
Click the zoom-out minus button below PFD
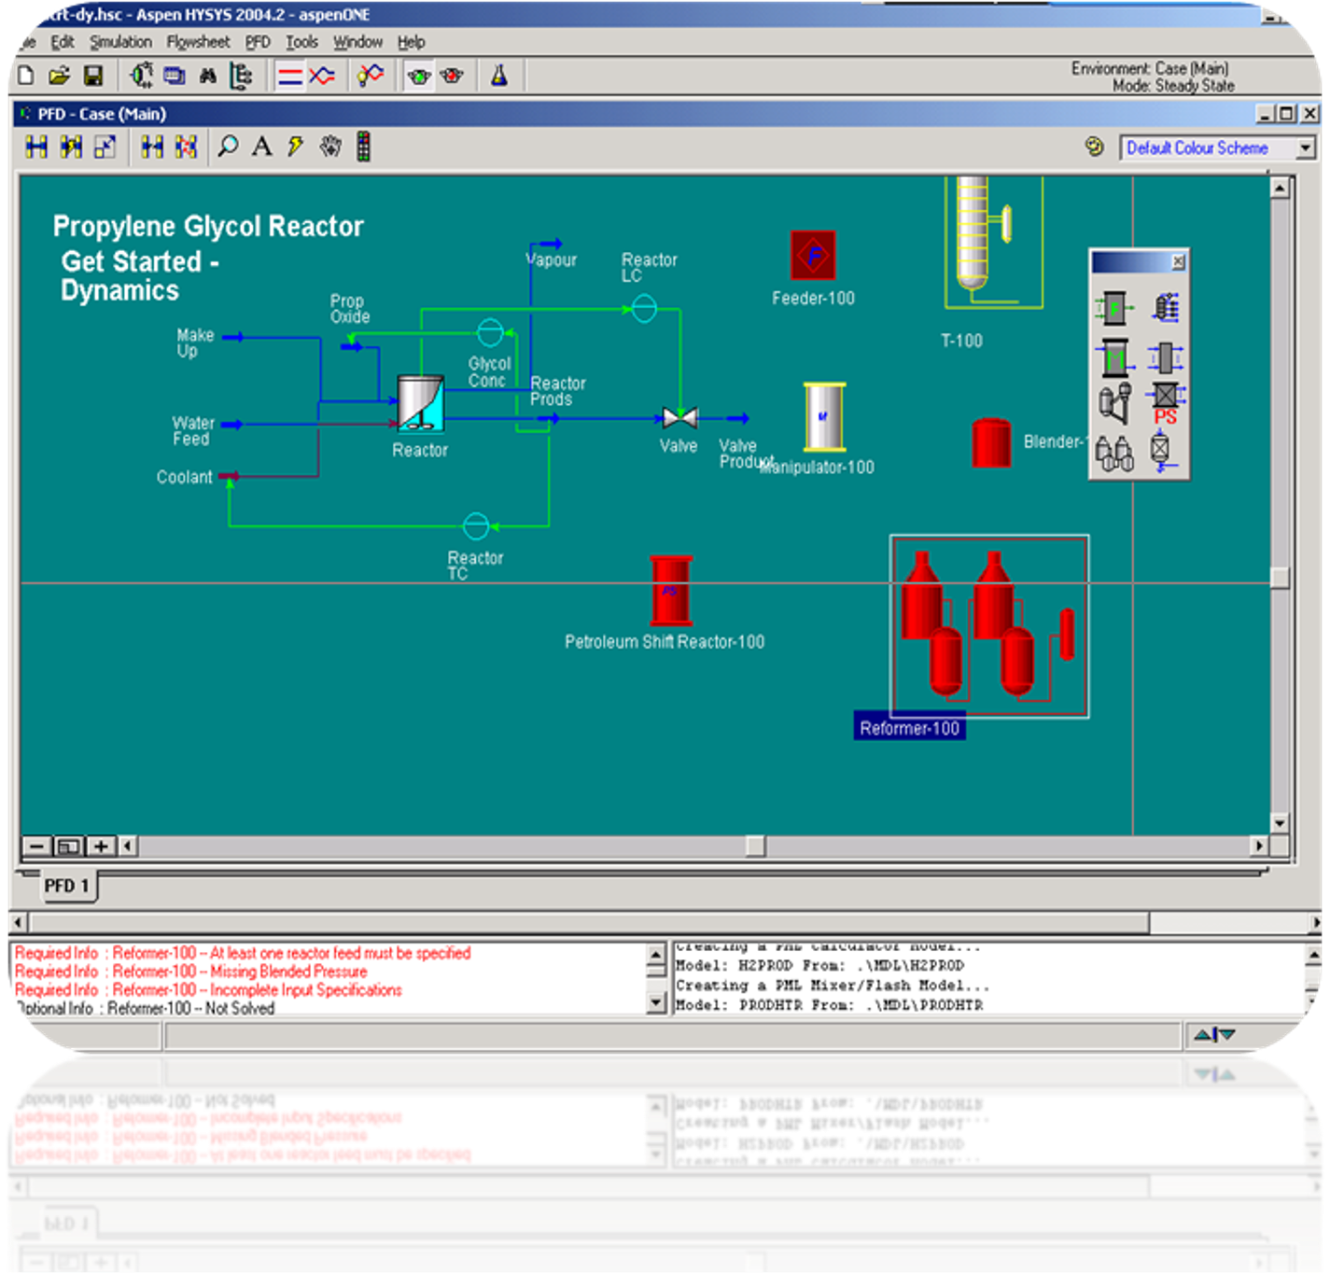click(36, 846)
